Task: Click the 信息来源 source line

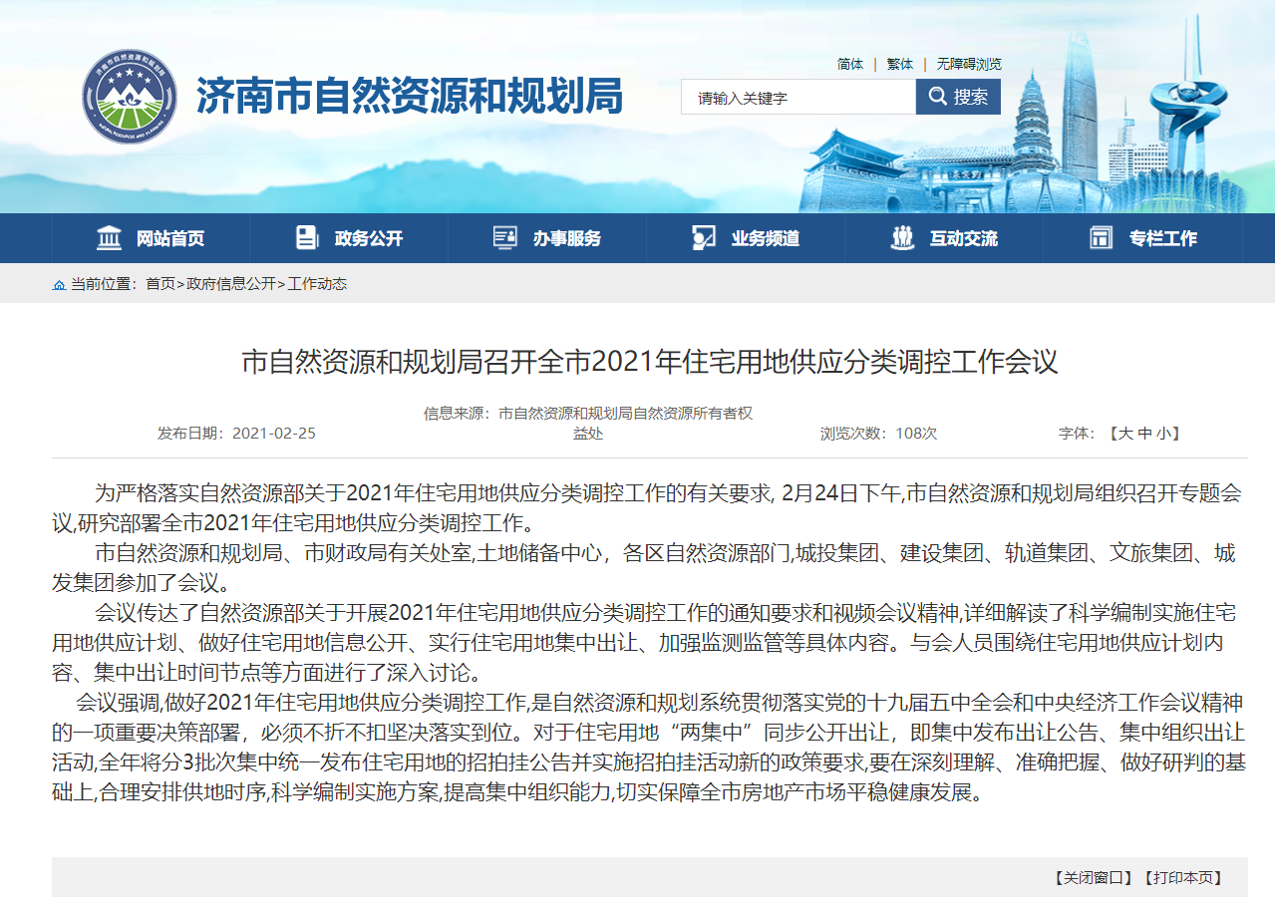Action: tap(588, 423)
